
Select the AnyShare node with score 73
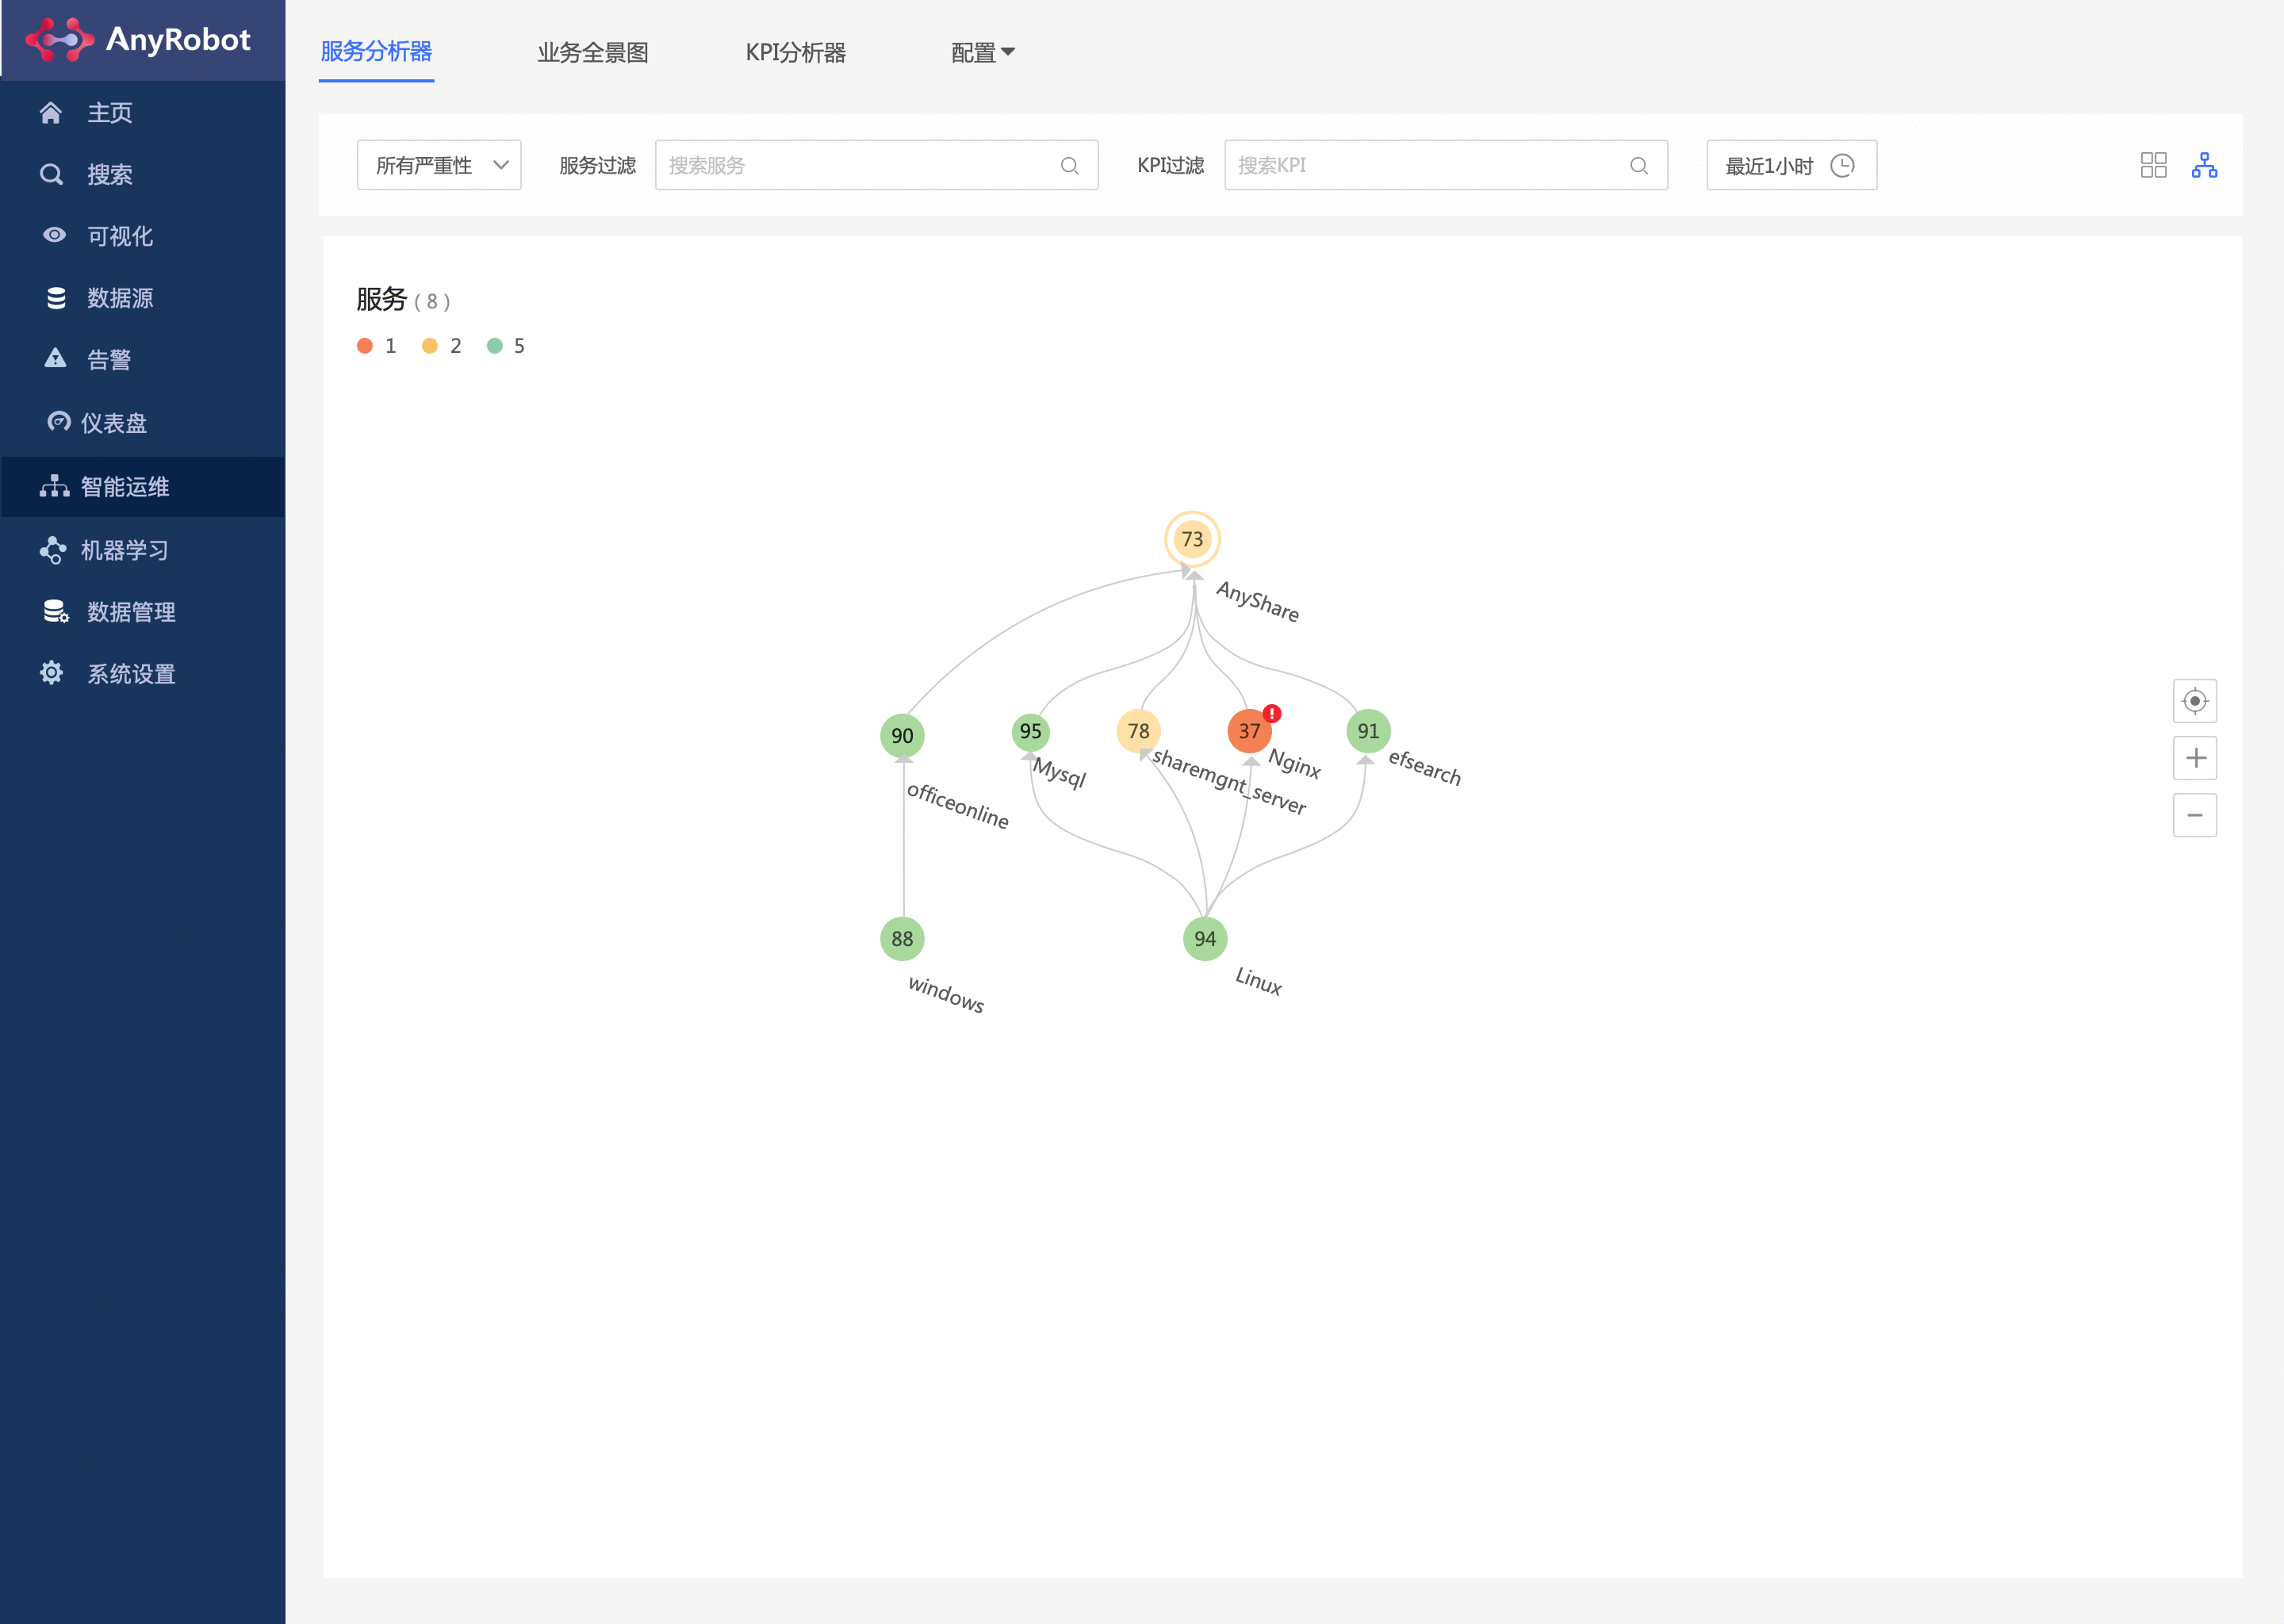tap(1192, 539)
